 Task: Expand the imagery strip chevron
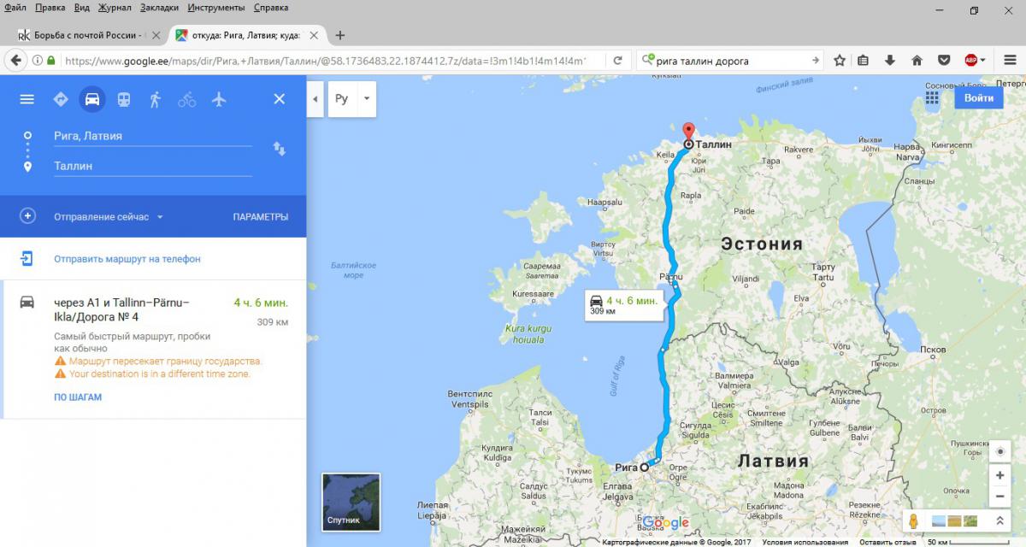coord(999,521)
